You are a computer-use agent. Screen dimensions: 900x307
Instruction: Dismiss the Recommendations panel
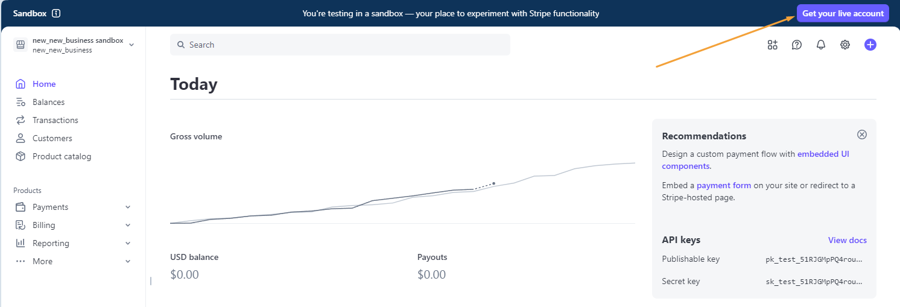(x=862, y=135)
